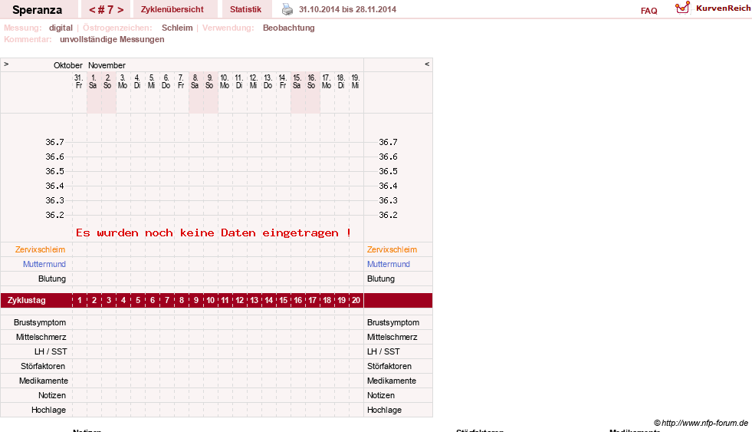Open the FAQ link

649,11
